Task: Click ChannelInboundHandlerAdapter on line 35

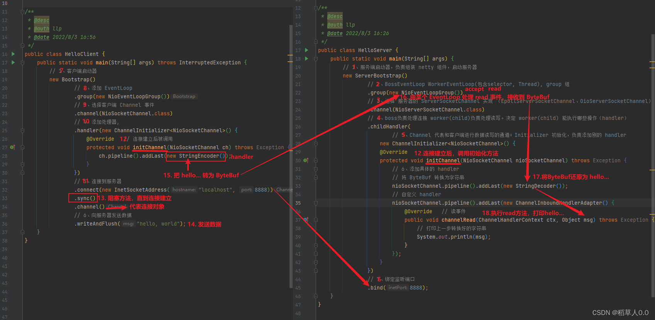Action: (x=559, y=203)
